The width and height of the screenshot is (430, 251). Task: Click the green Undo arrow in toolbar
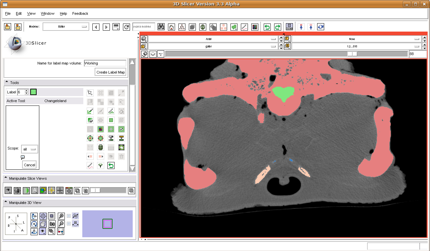click(x=267, y=27)
